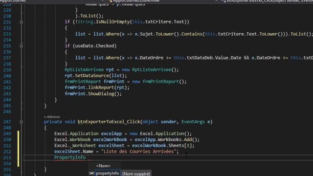Click line number 254 in the gutter
This screenshot has width=313, height=176.
(x=7, y=164)
